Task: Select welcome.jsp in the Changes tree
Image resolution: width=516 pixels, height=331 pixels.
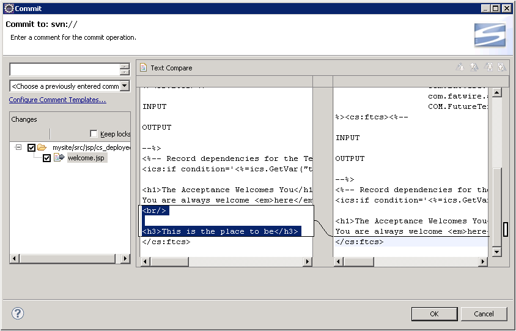Action: tap(86, 158)
